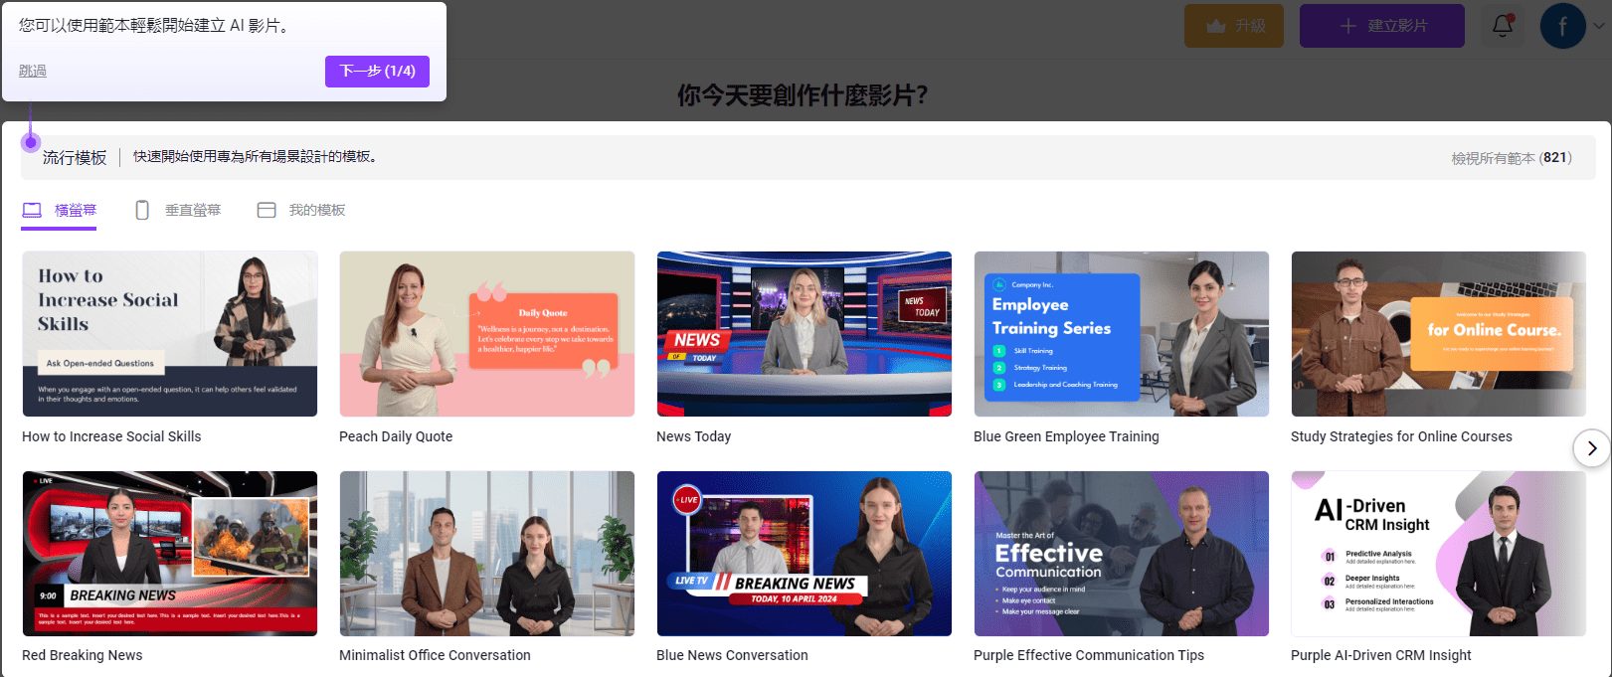This screenshot has height=677, width=1612.
Task: Open Purple AI-Driven CRM Insight thumbnail
Action: 1439,554
